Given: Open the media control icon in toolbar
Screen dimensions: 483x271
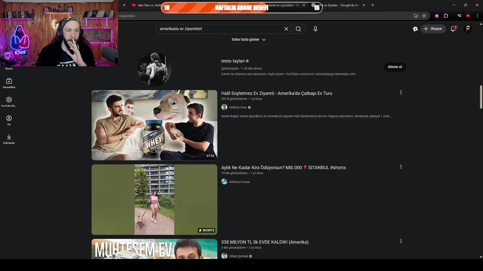Looking at the screenshot, I should coord(459,16).
